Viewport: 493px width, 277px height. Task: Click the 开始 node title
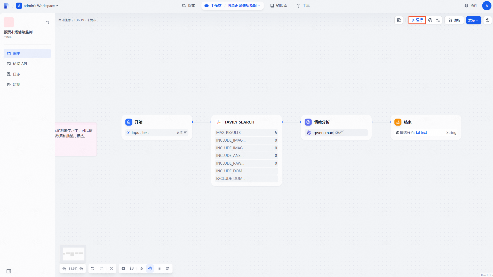coord(138,122)
